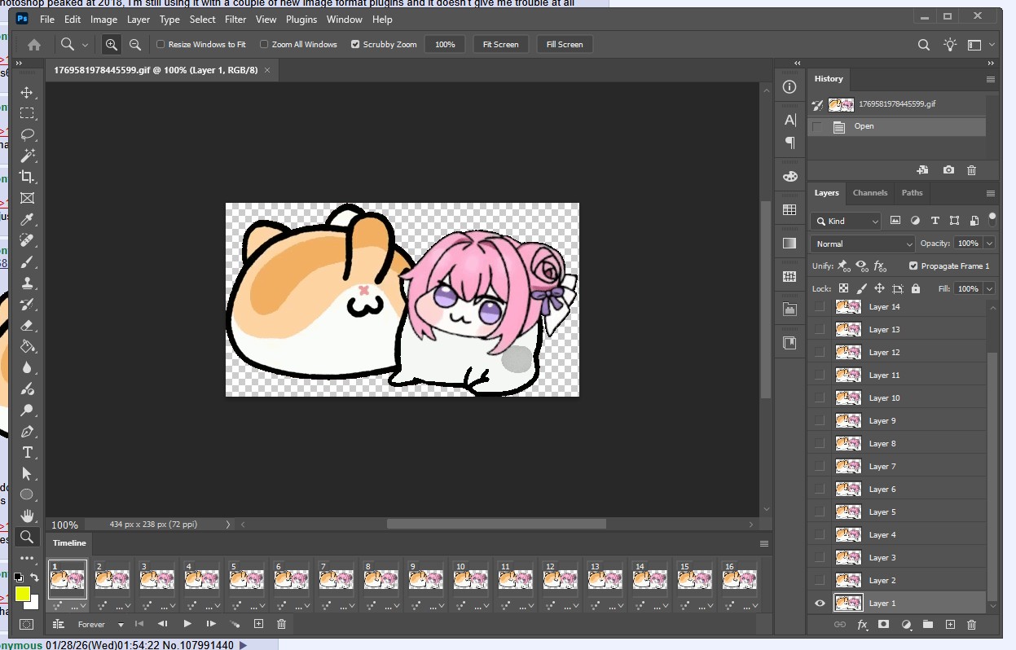This screenshot has height=650, width=1016.
Task: Select the Path Selection tool
Action: [27, 474]
